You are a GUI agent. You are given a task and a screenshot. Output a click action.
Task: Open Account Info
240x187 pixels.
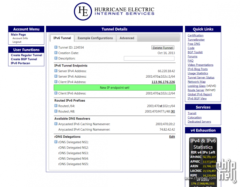20,38
